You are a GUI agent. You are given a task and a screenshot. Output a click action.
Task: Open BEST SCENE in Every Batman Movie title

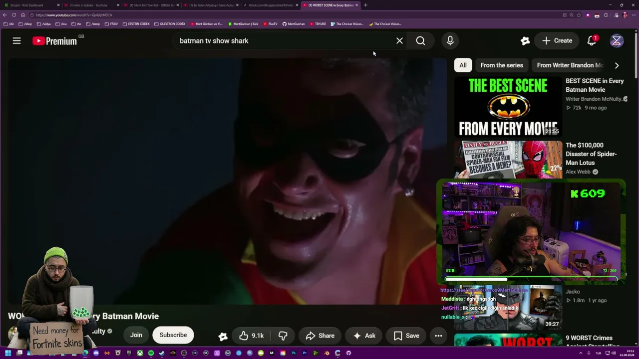(x=595, y=85)
